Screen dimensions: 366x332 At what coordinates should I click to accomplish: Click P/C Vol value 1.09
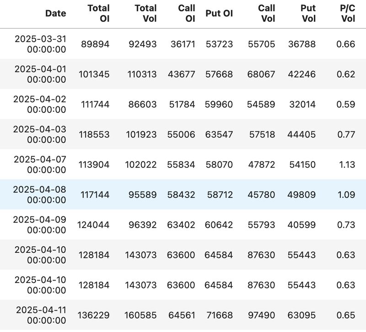tap(346, 195)
